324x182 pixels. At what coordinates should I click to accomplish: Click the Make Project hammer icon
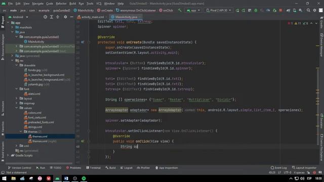(x=180, y=10)
